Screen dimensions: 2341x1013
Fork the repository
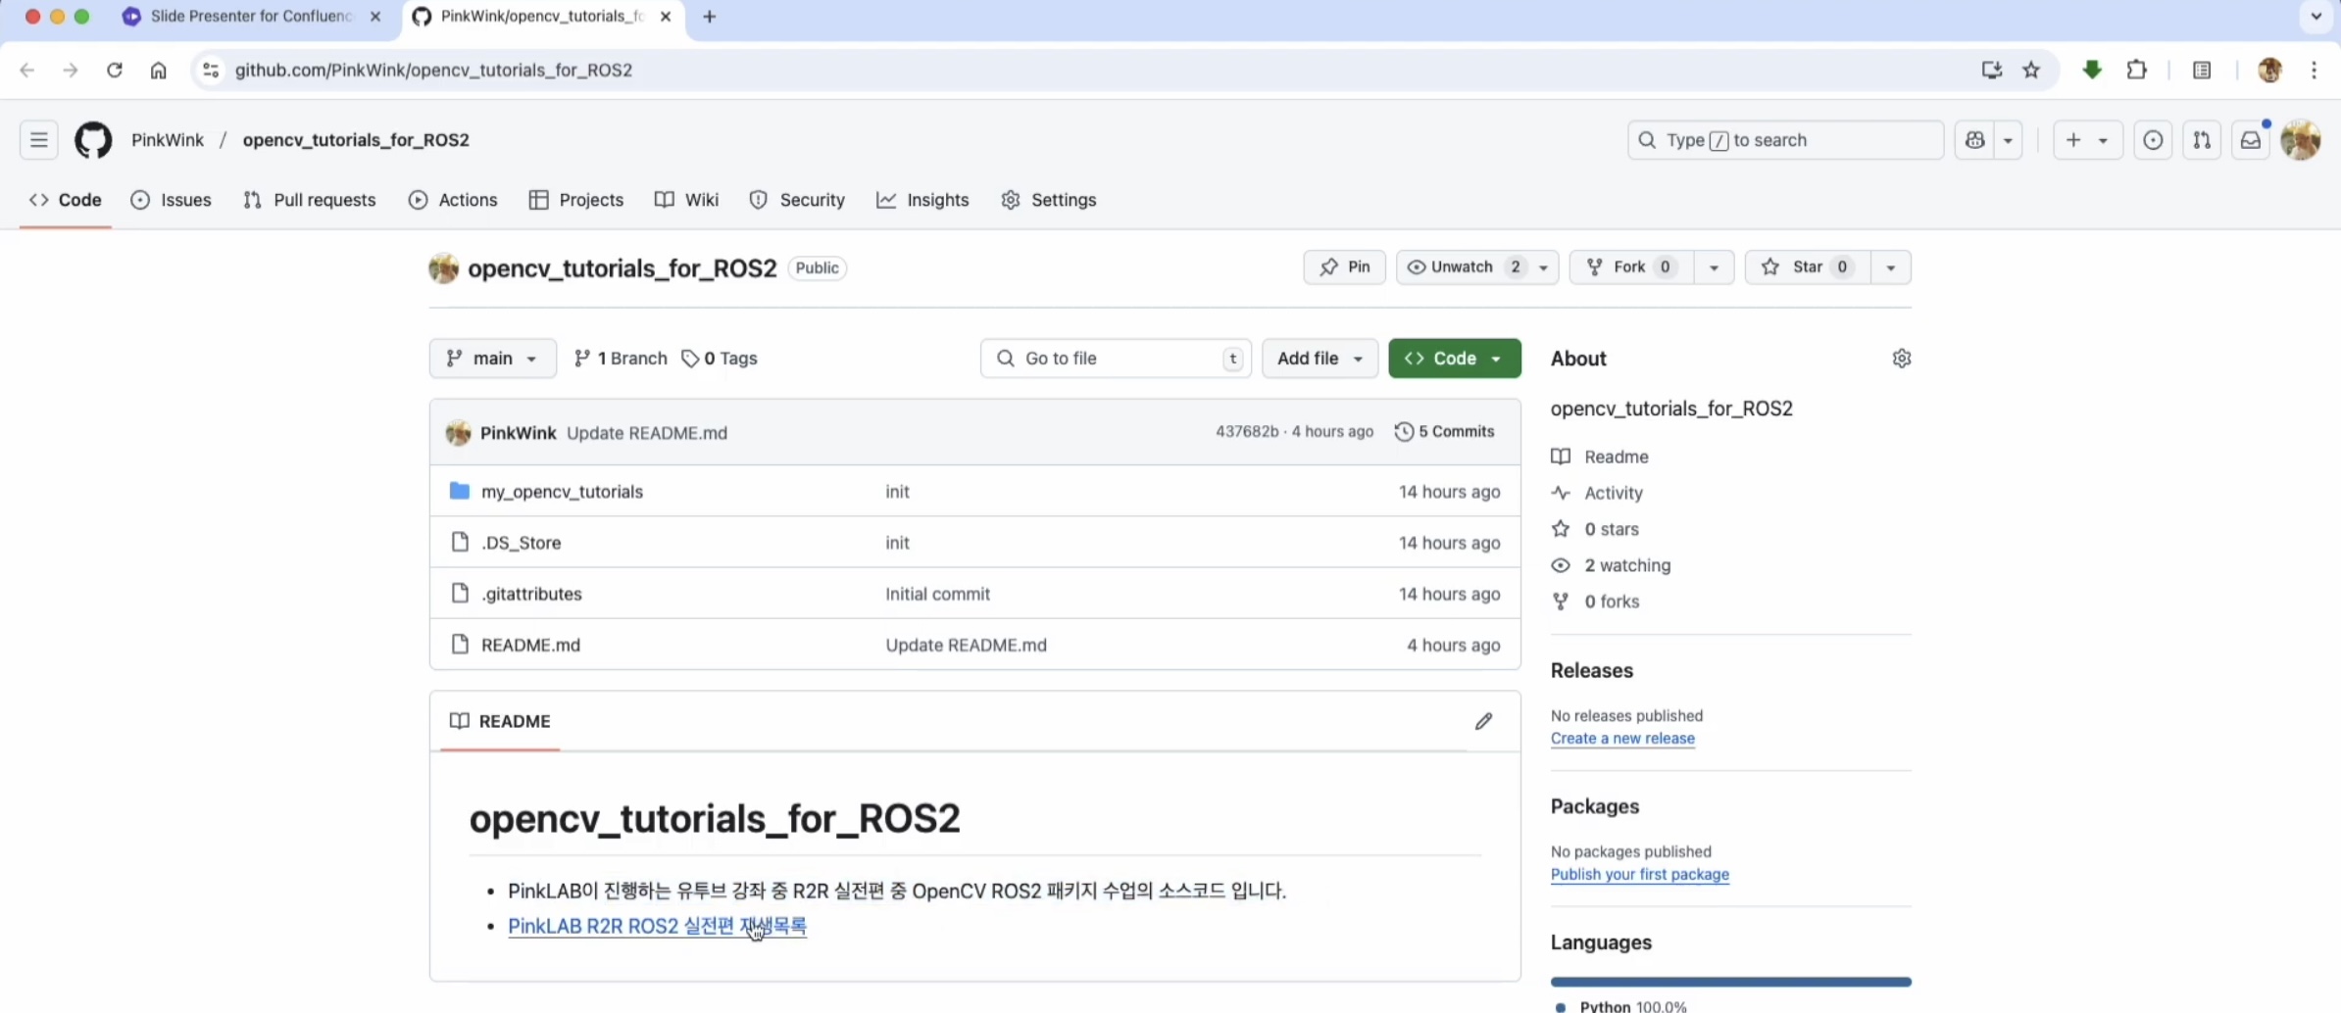1631,267
